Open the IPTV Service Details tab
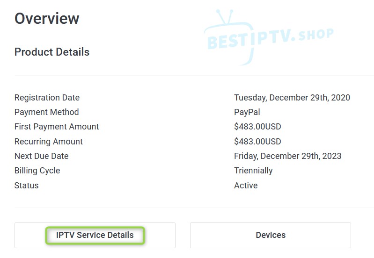 pyautogui.click(x=95, y=235)
